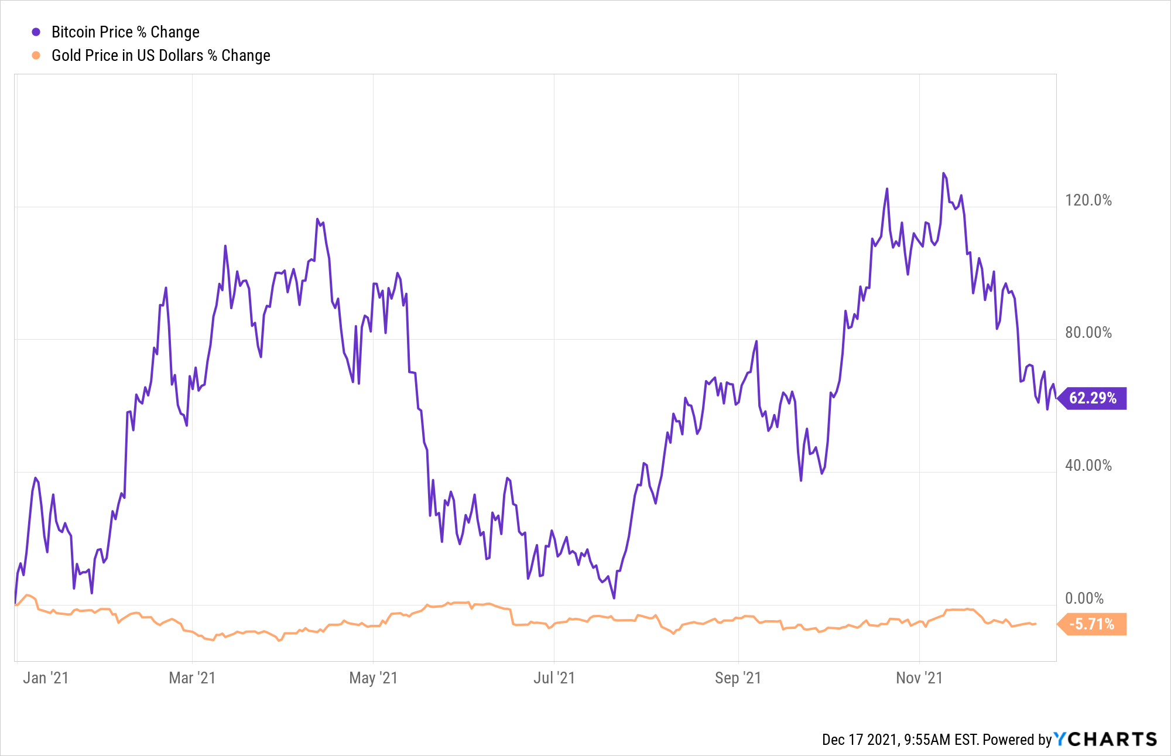Click the purple 62.29% value tag
The height and width of the screenshot is (756, 1171).
click(x=1093, y=398)
